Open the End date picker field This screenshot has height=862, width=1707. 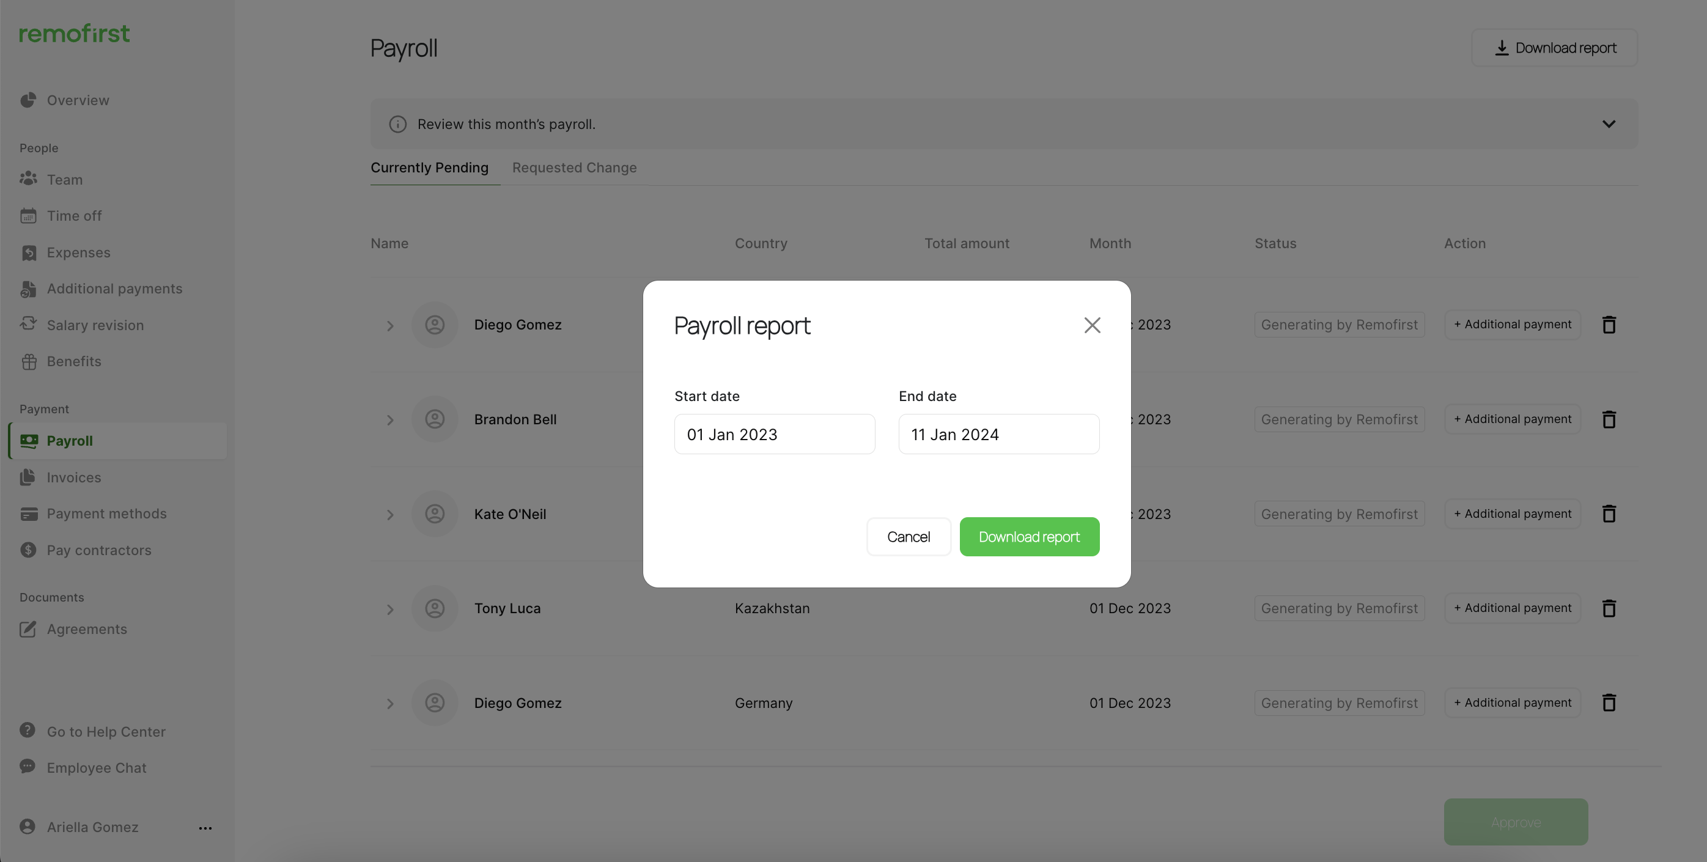(998, 435)
